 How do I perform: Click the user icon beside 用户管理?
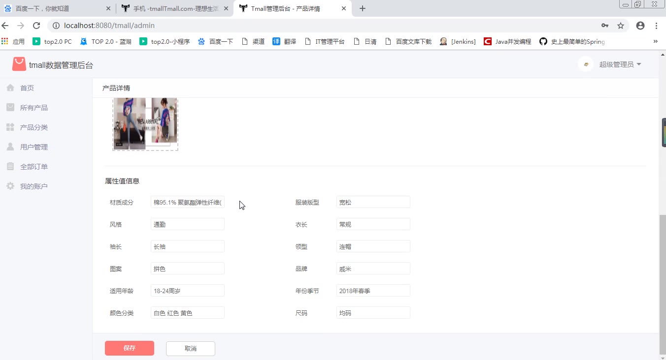click(x=10, y=147)
